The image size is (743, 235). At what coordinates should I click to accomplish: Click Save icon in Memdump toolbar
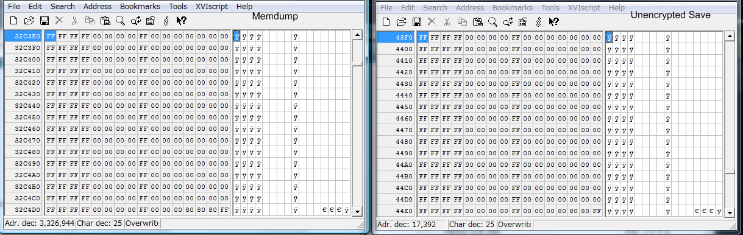[x=44, y=21]
